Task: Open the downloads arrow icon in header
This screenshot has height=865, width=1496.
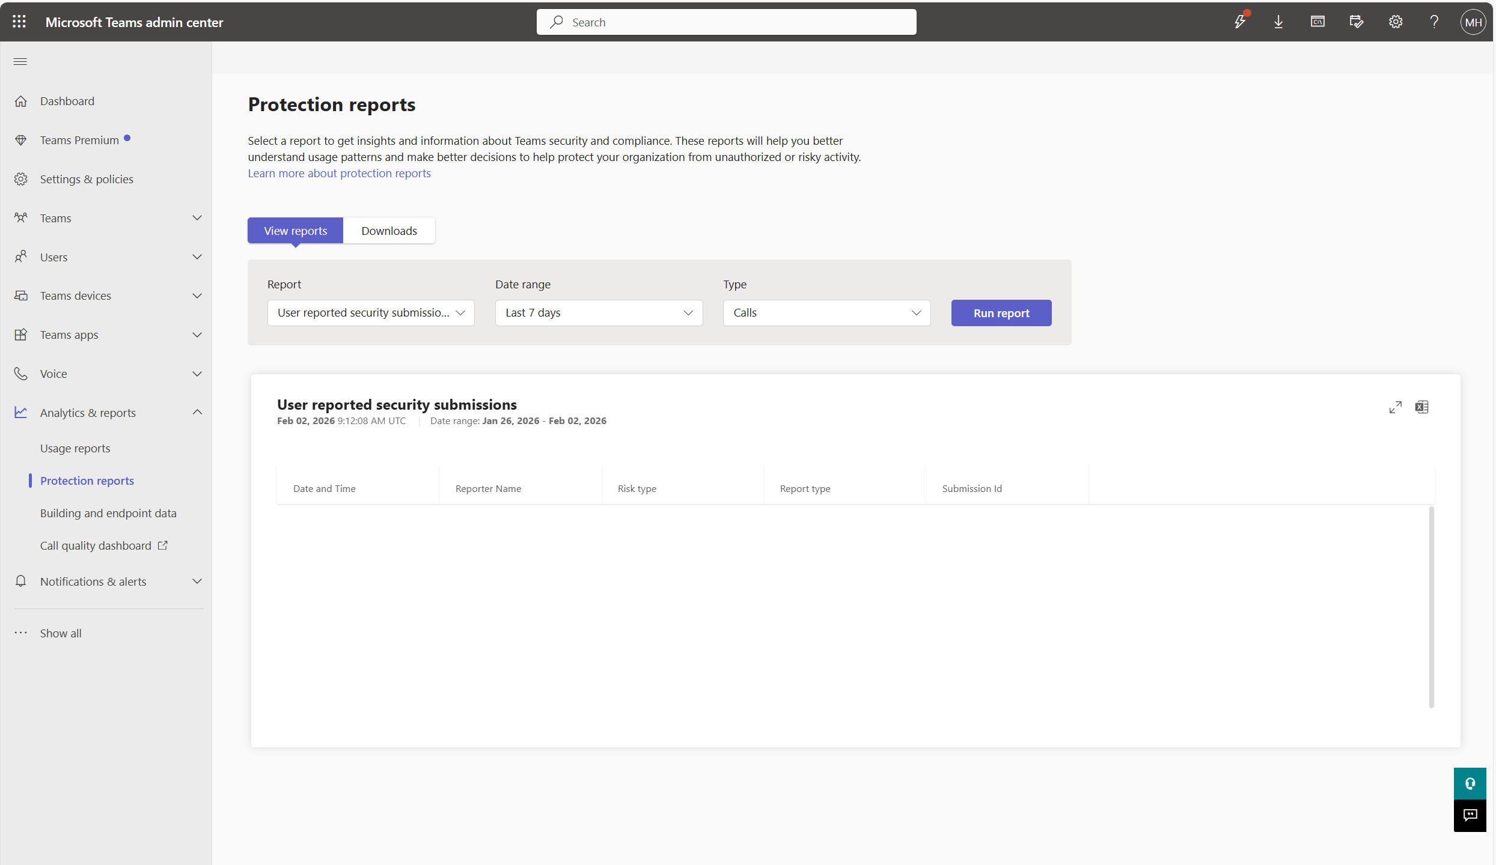Action: (1278, 22)
